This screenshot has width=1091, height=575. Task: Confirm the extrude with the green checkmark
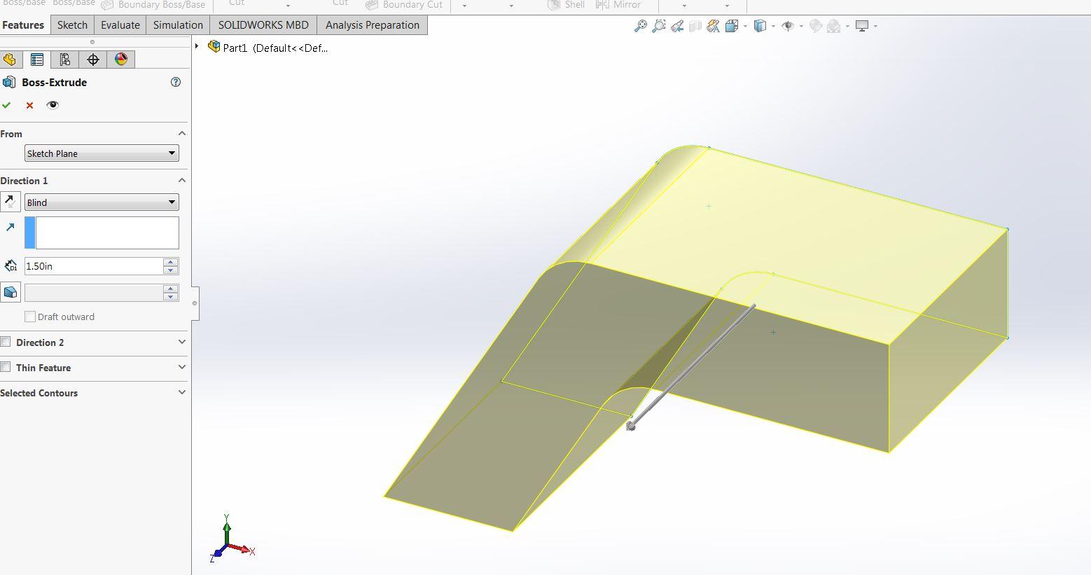[x=7, y=105]
